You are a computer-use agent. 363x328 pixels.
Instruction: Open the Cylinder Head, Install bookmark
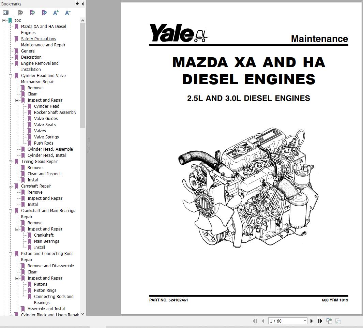(x=47, y=155)
